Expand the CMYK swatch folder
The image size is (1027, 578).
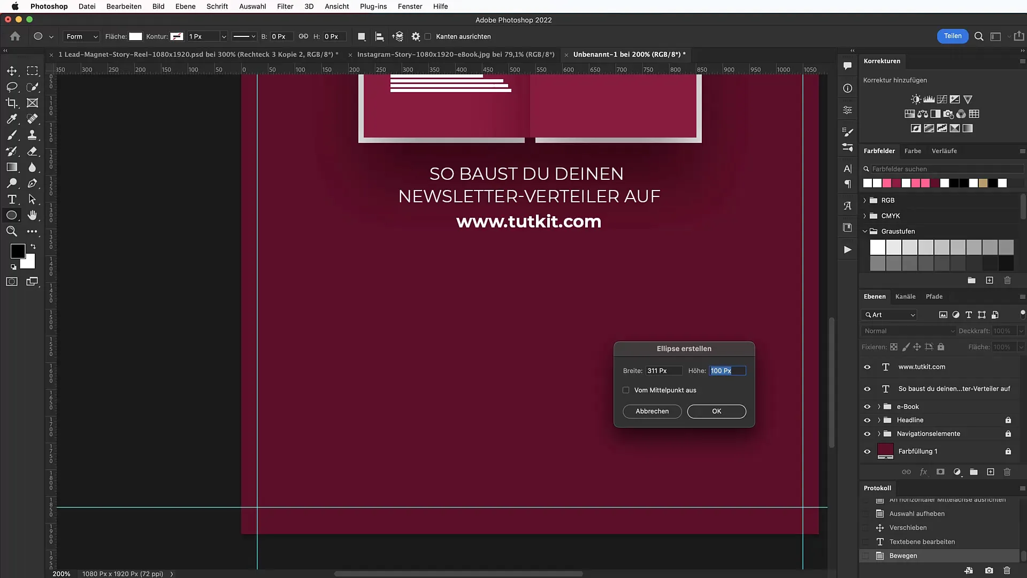click(865, 216)
